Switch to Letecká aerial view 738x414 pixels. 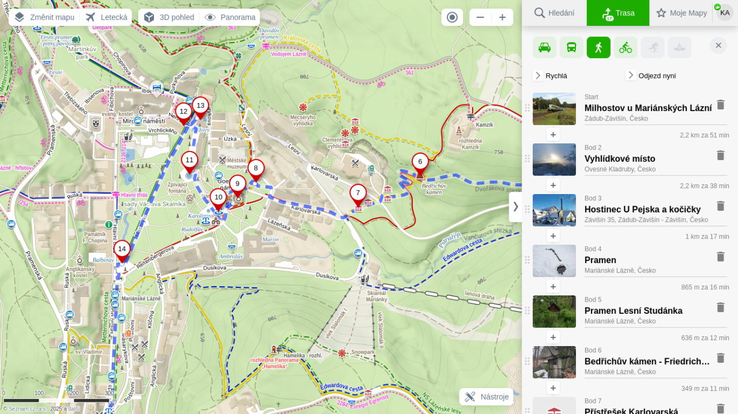click(x=107, y=17)
